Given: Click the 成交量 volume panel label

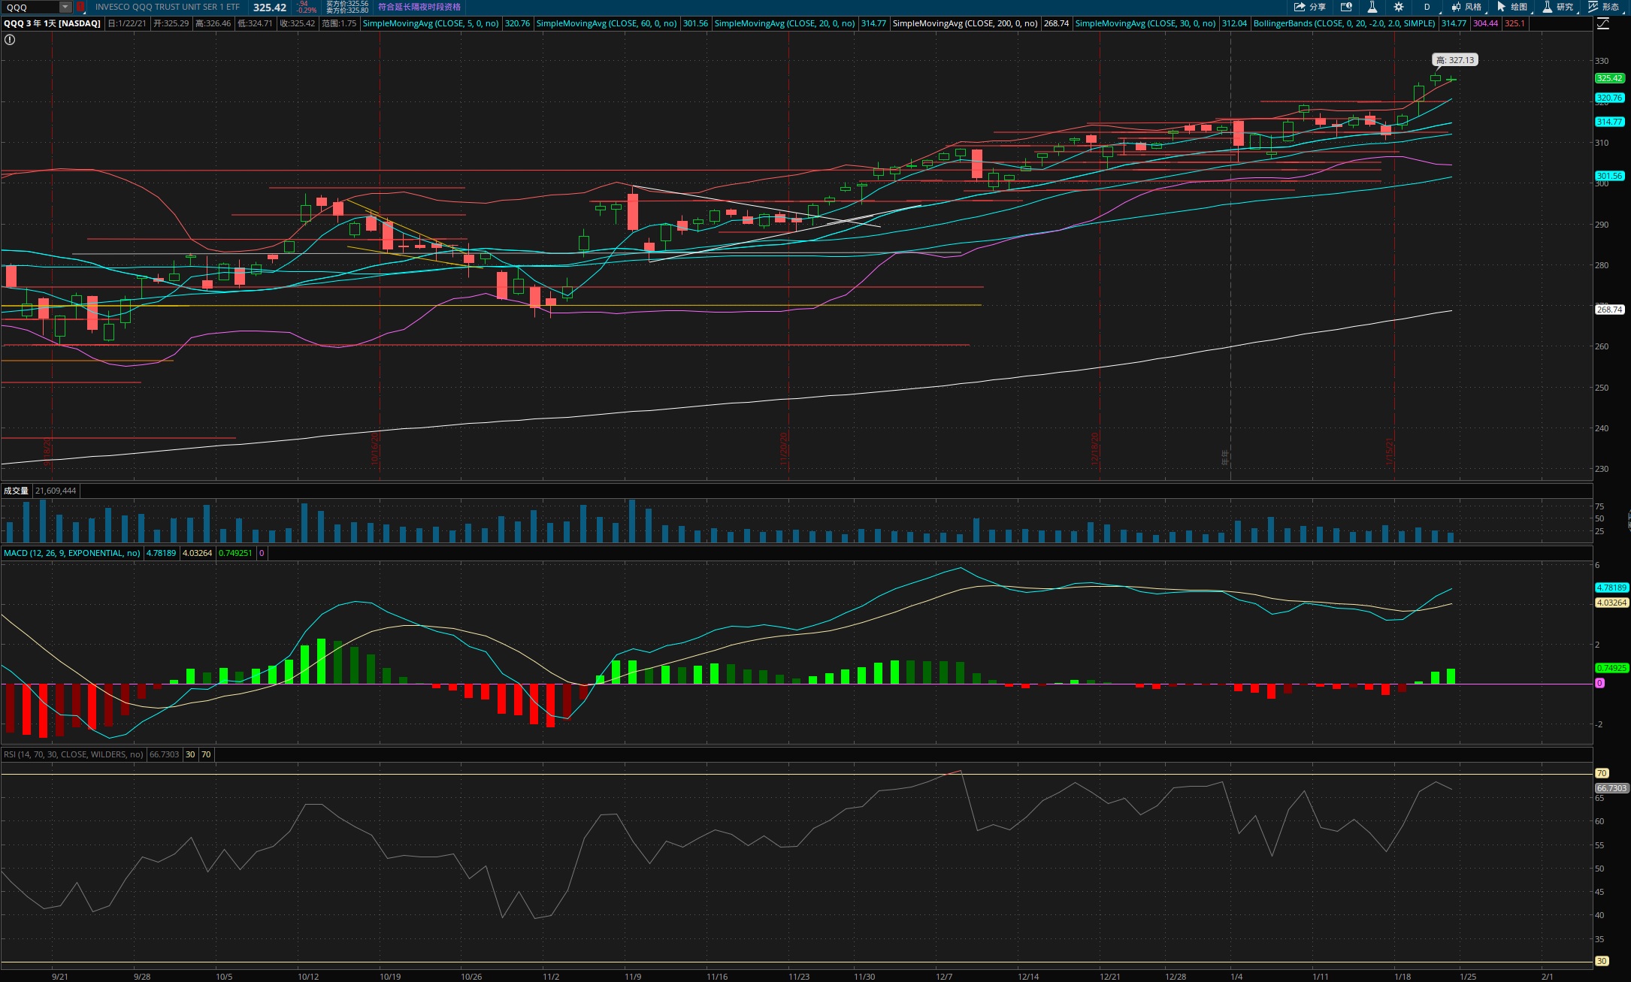Looking at the screenshot, I should [16, 491].
